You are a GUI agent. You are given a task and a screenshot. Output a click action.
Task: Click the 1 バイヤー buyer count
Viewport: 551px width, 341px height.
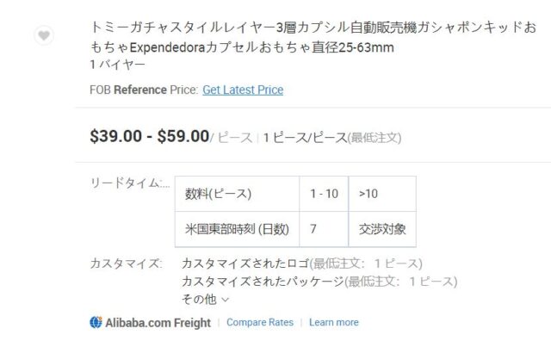(117, 65)
